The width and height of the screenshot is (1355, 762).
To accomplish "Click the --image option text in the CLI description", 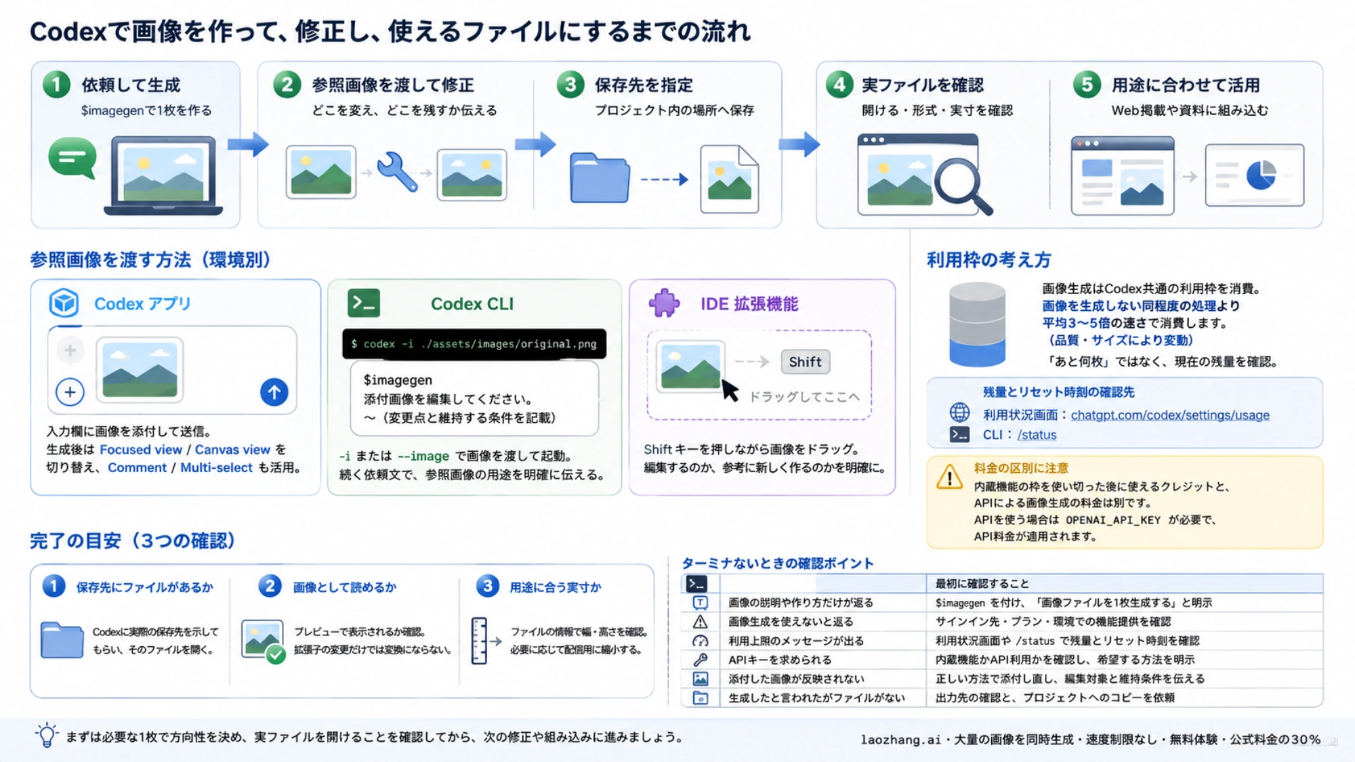I will pyautogui.click(x=423, y=457).
